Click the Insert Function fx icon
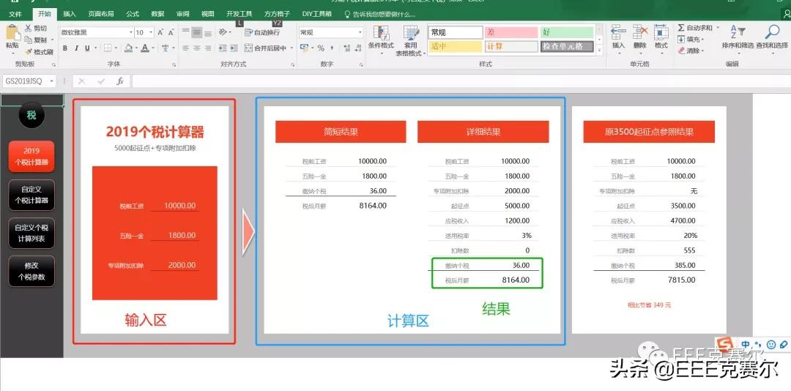Screen dimensions: 791x391 120,81
